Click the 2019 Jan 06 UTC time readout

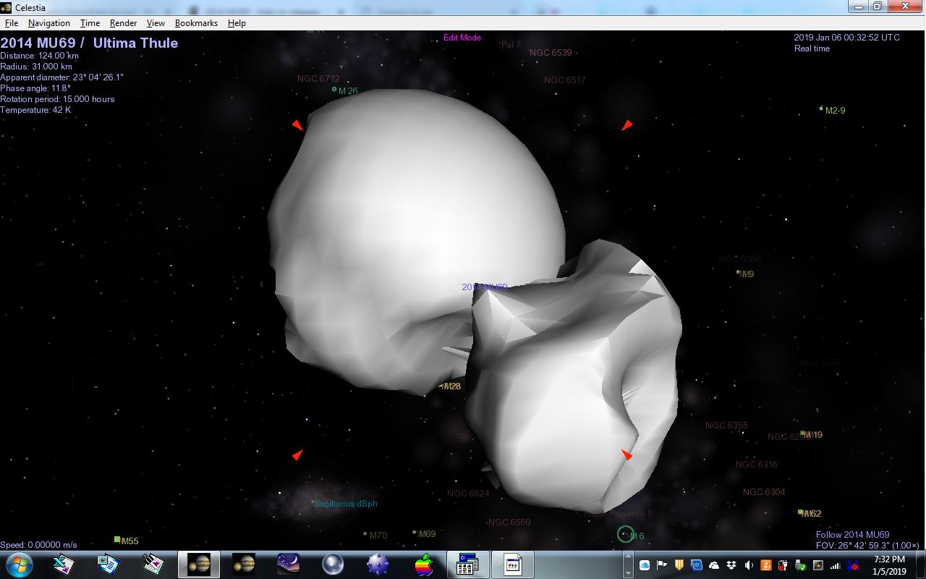[847, 38]
